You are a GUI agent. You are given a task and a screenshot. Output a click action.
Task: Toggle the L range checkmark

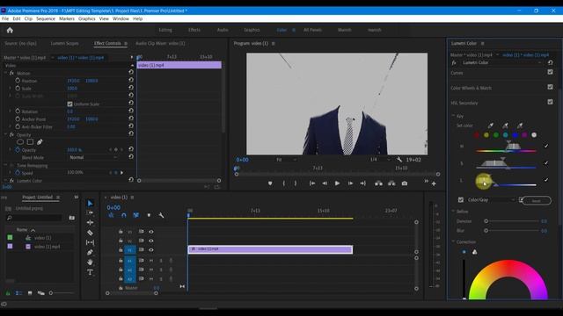(546, 180)
